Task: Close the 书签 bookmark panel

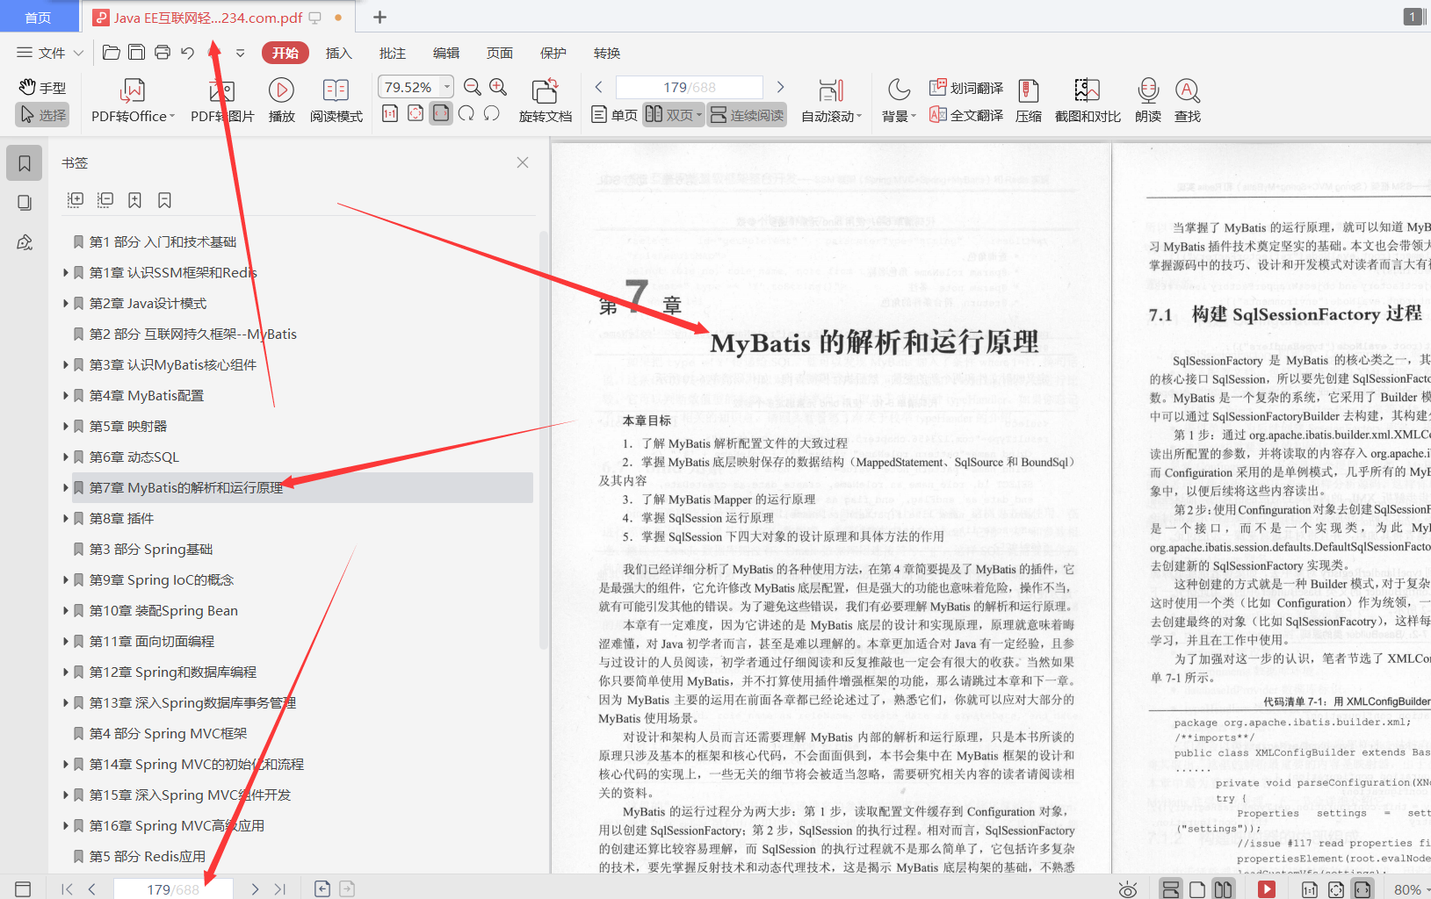Action: point(523,162)
